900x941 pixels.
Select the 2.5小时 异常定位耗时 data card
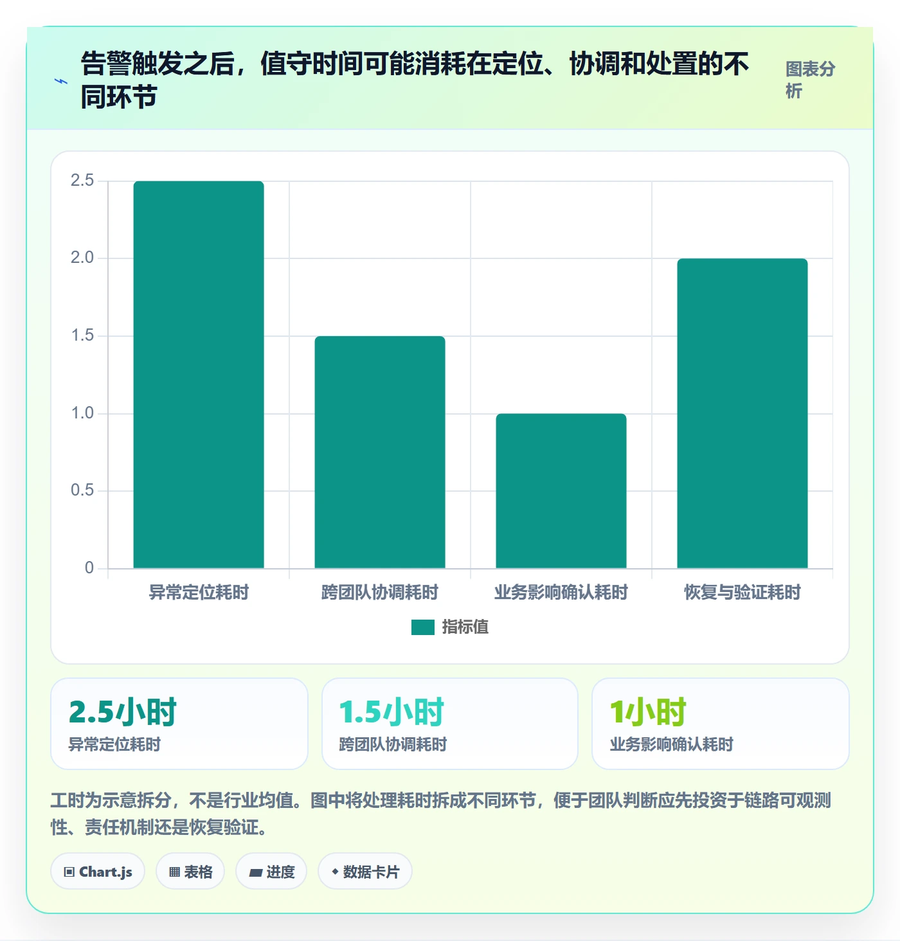[x=179, y=724]
